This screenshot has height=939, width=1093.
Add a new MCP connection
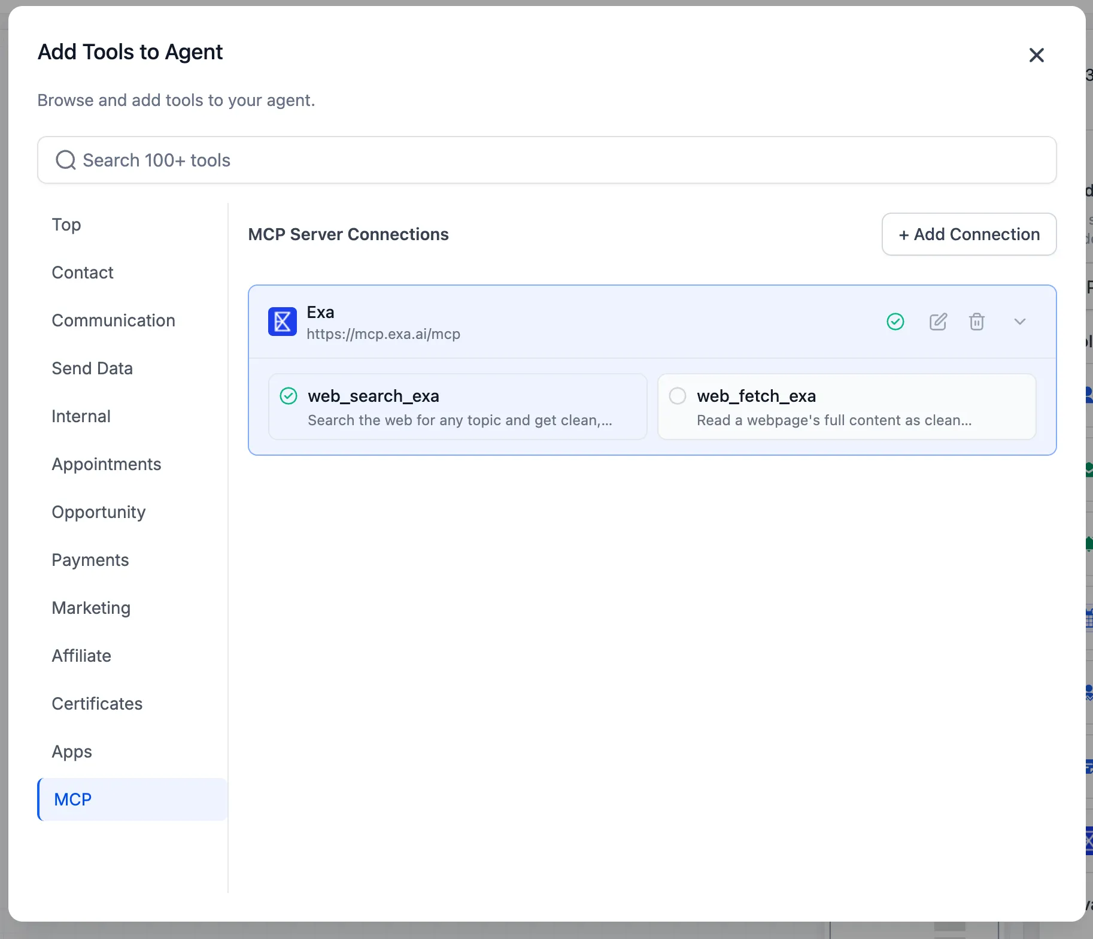click(968, 234)
